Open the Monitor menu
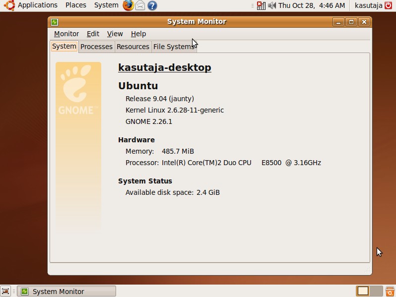 66,34
